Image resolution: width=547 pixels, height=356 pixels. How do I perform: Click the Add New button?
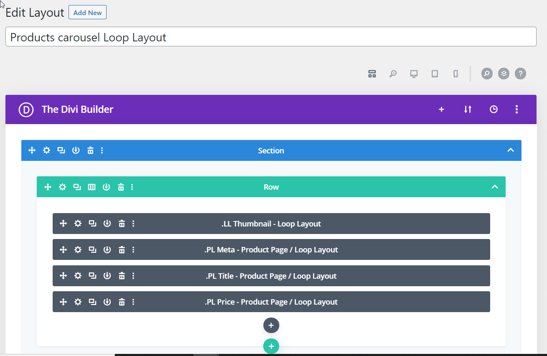87,13
